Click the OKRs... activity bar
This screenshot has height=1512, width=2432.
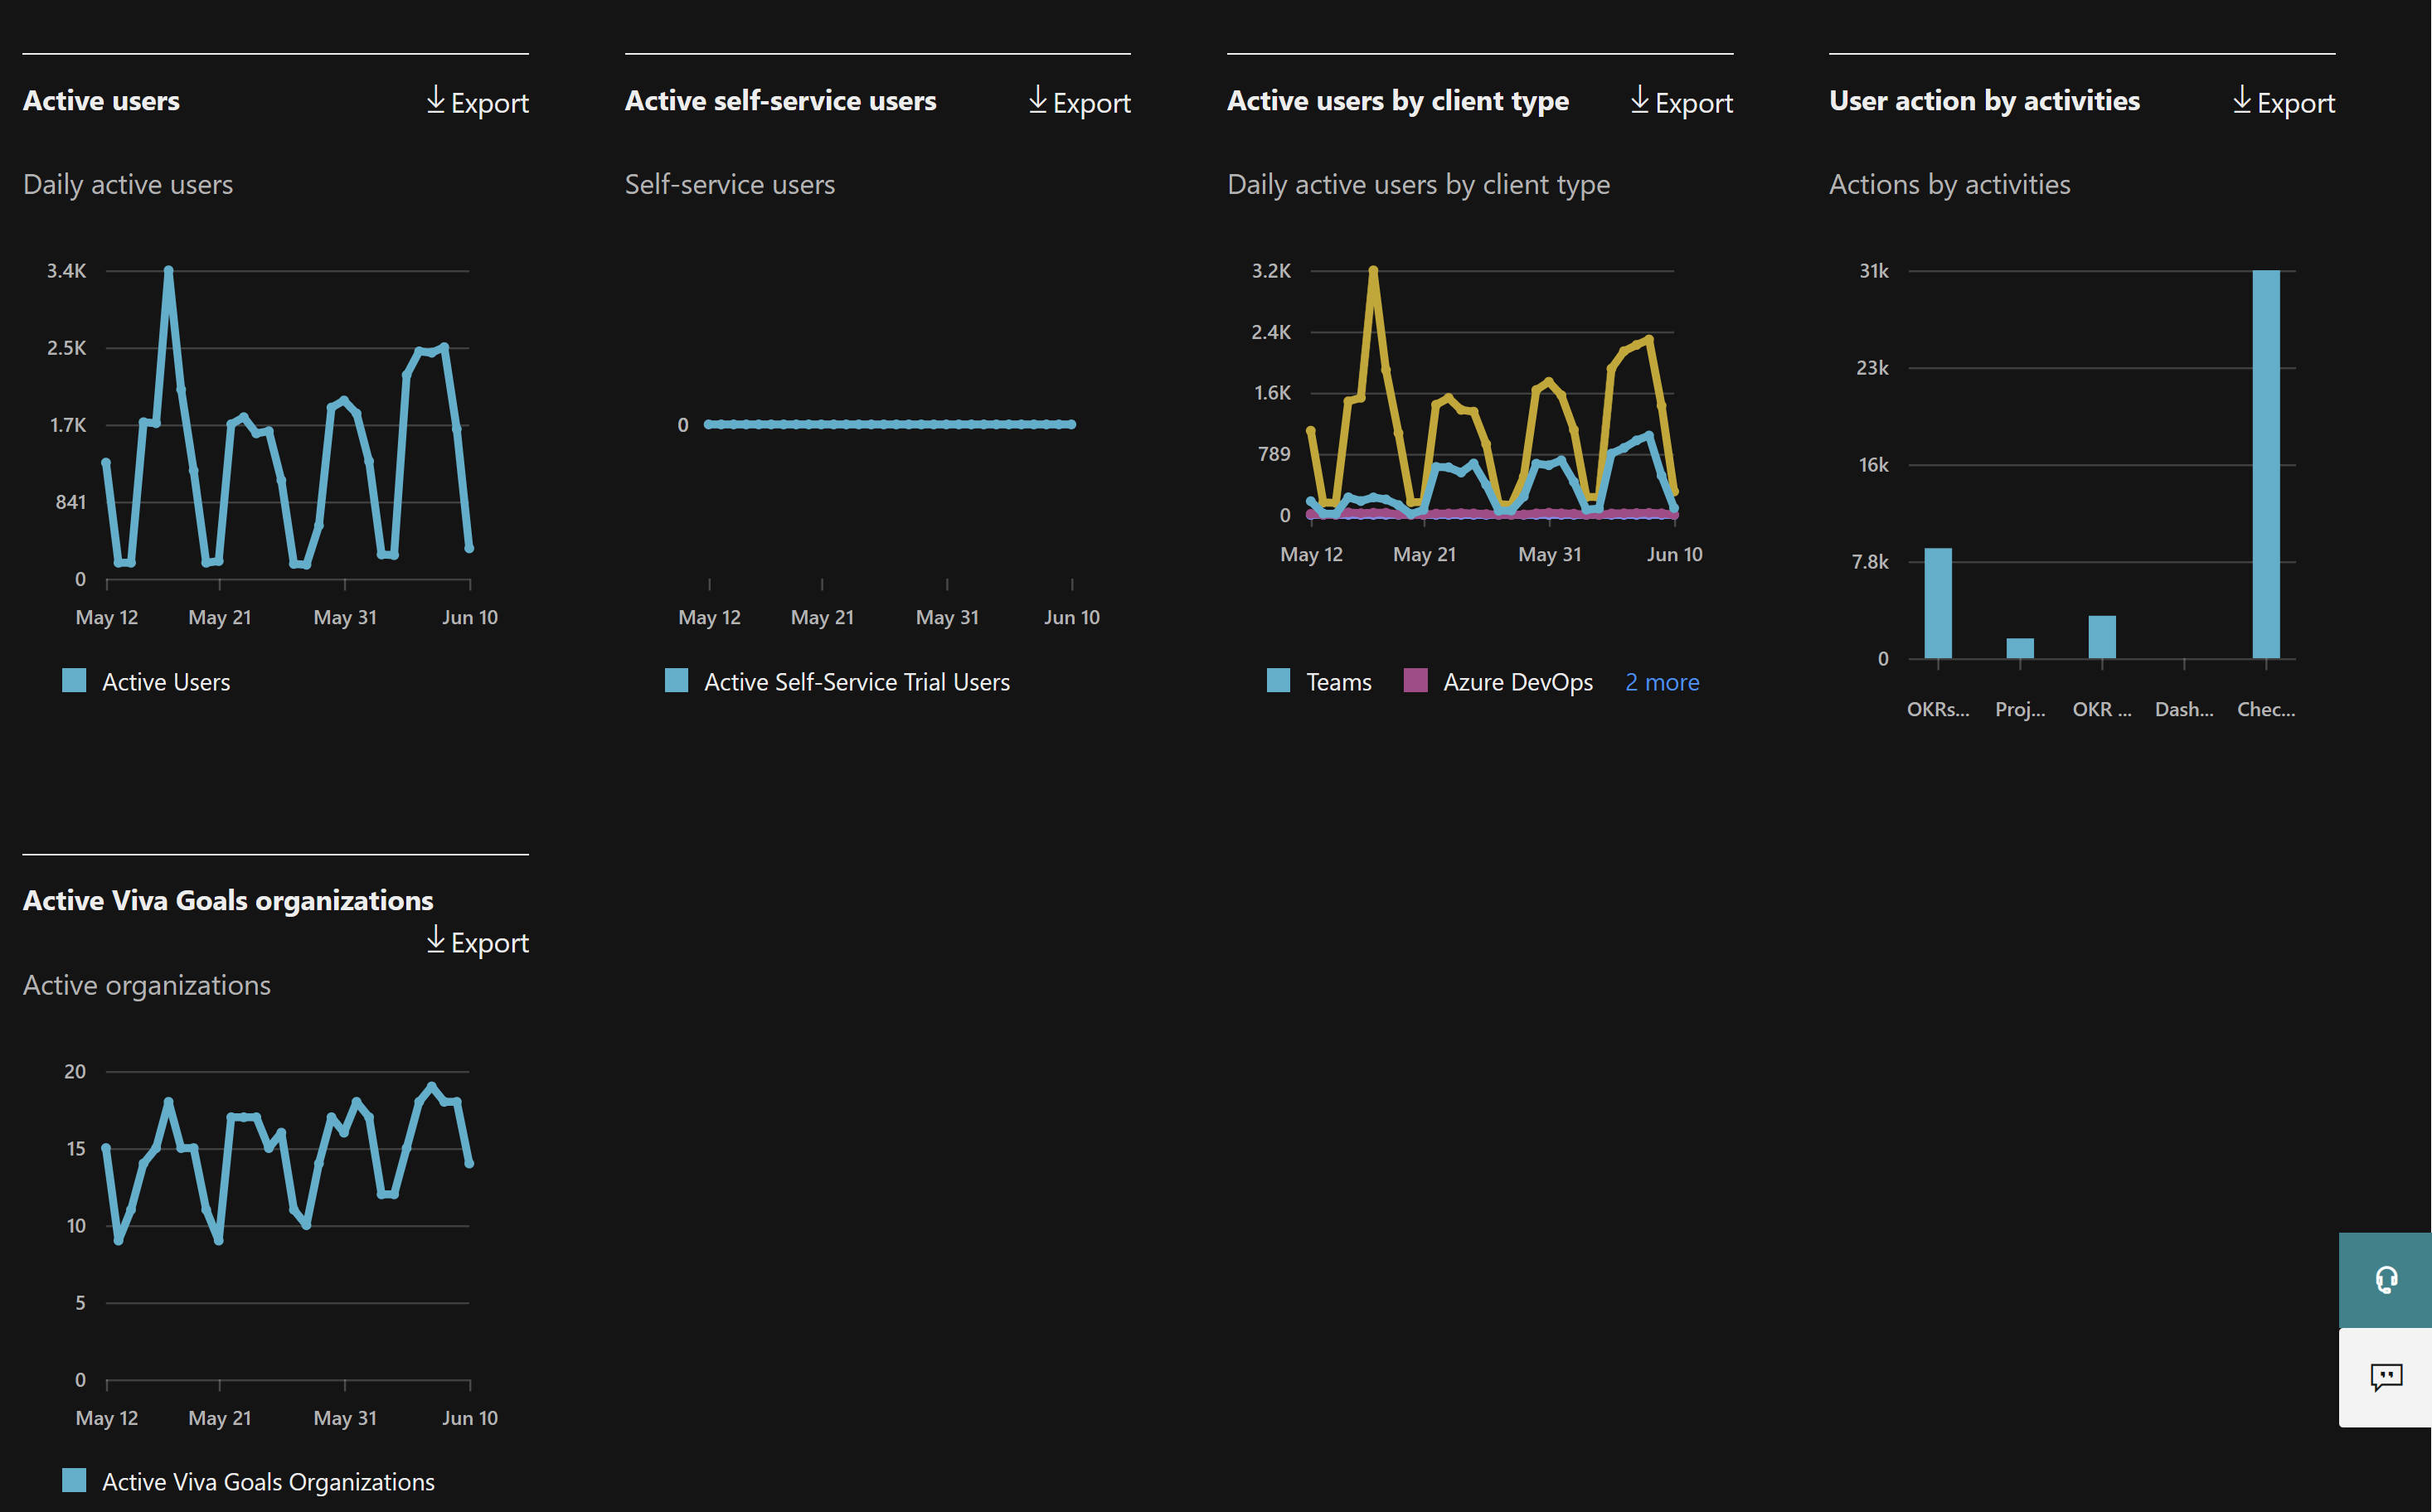point(1937,604)
